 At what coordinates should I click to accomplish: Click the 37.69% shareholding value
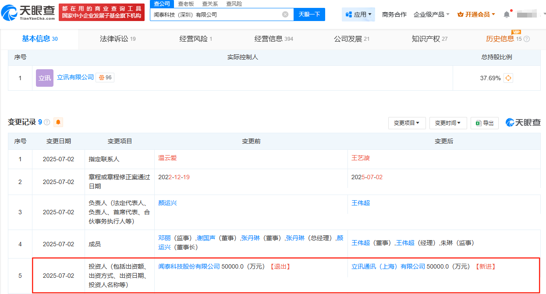click(x=490, y=78)
